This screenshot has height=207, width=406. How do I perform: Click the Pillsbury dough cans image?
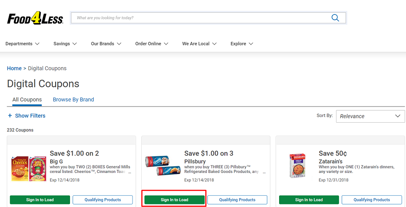163,166
